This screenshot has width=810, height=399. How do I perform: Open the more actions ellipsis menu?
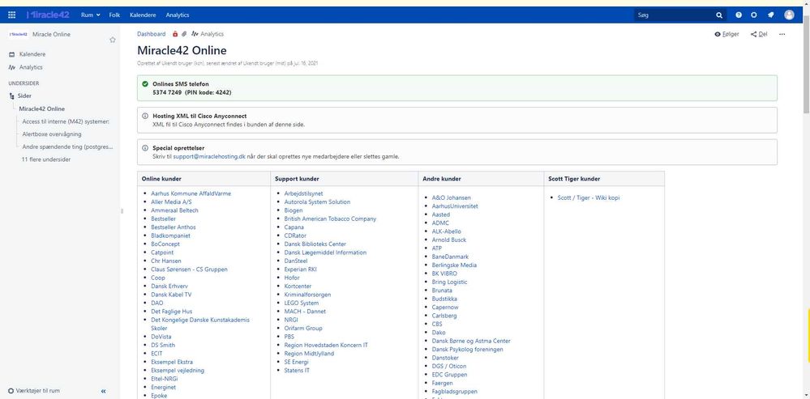[x=782, y=34]
